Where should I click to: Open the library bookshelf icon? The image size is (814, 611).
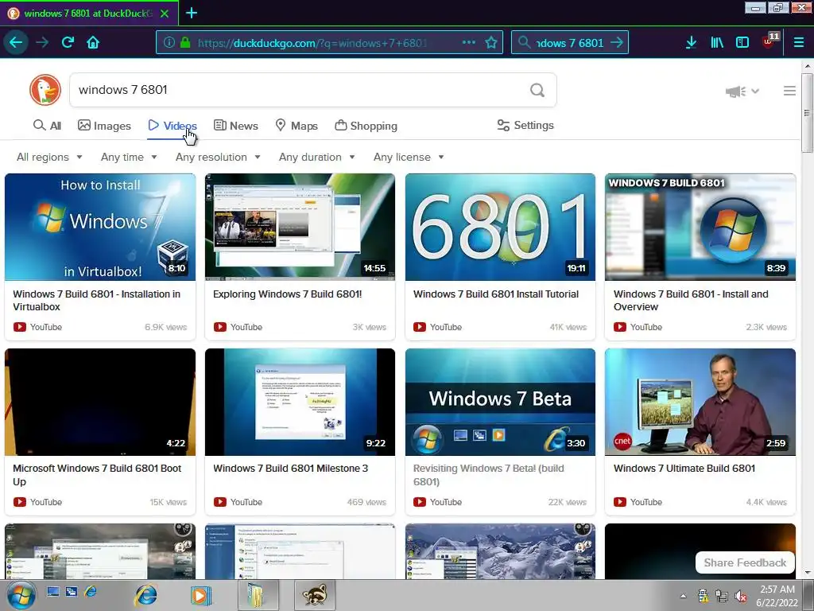point(717,42)
